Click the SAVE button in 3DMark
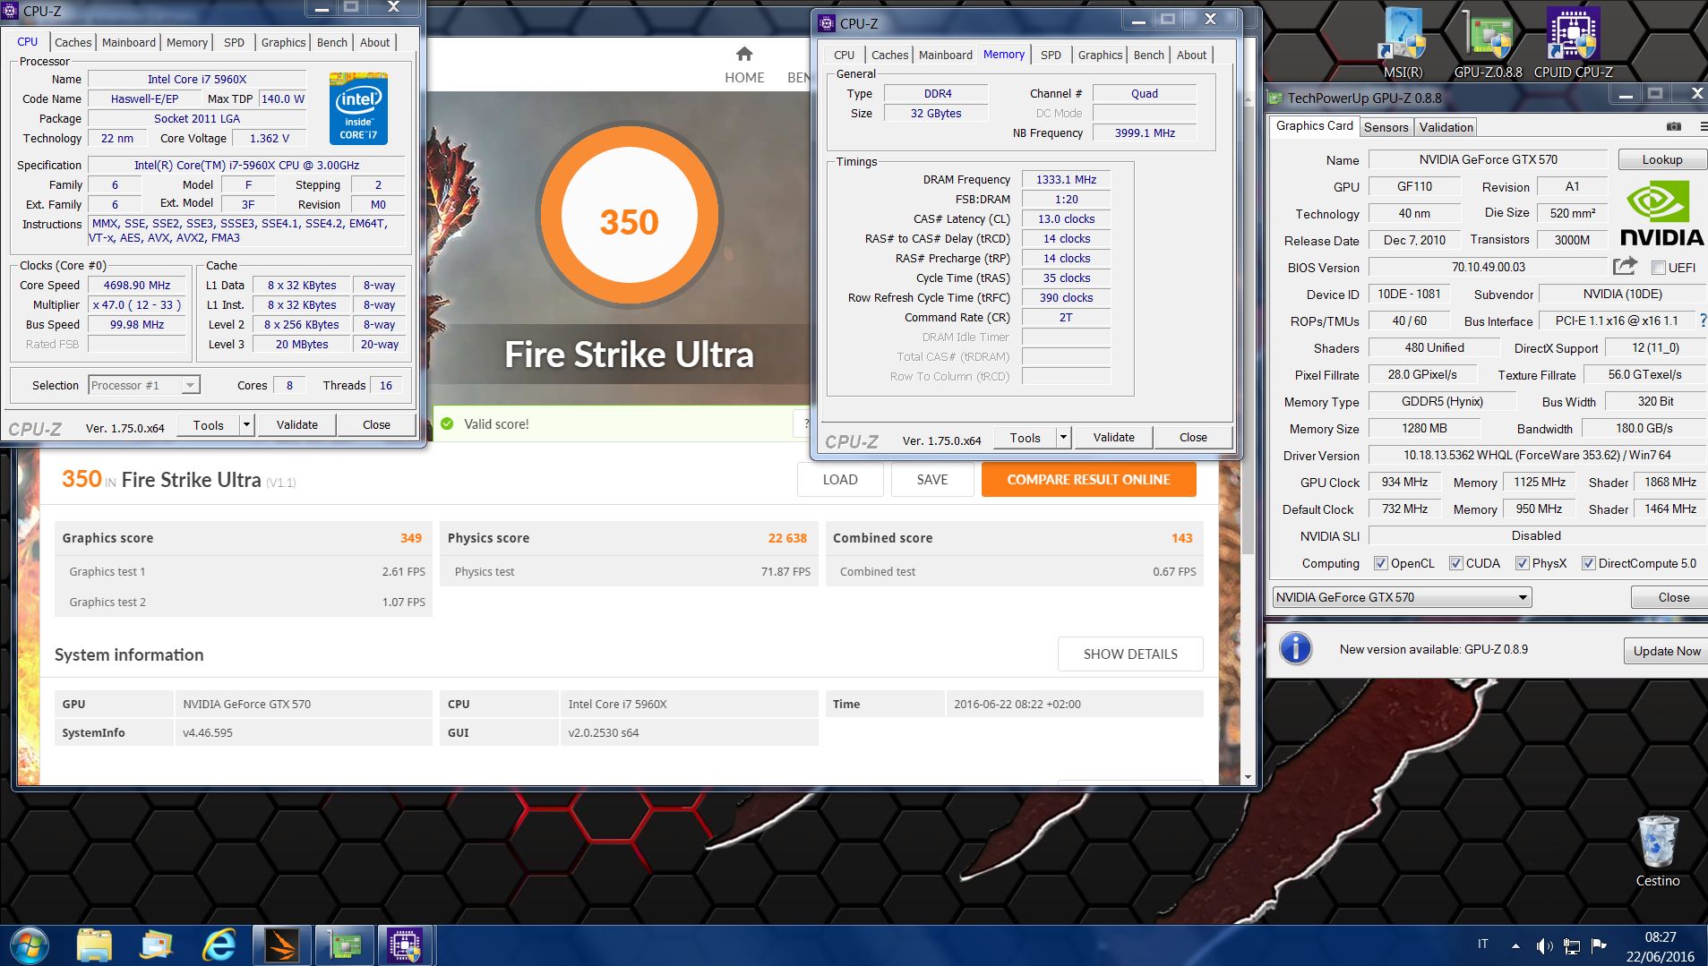Screen dimensions: 1708x966 [x=931, y=479]
